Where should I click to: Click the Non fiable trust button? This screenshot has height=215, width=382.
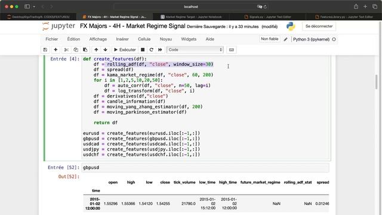(x=269, y=39)
